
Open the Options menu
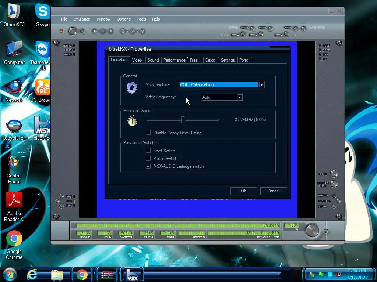(x=124, y=19)
